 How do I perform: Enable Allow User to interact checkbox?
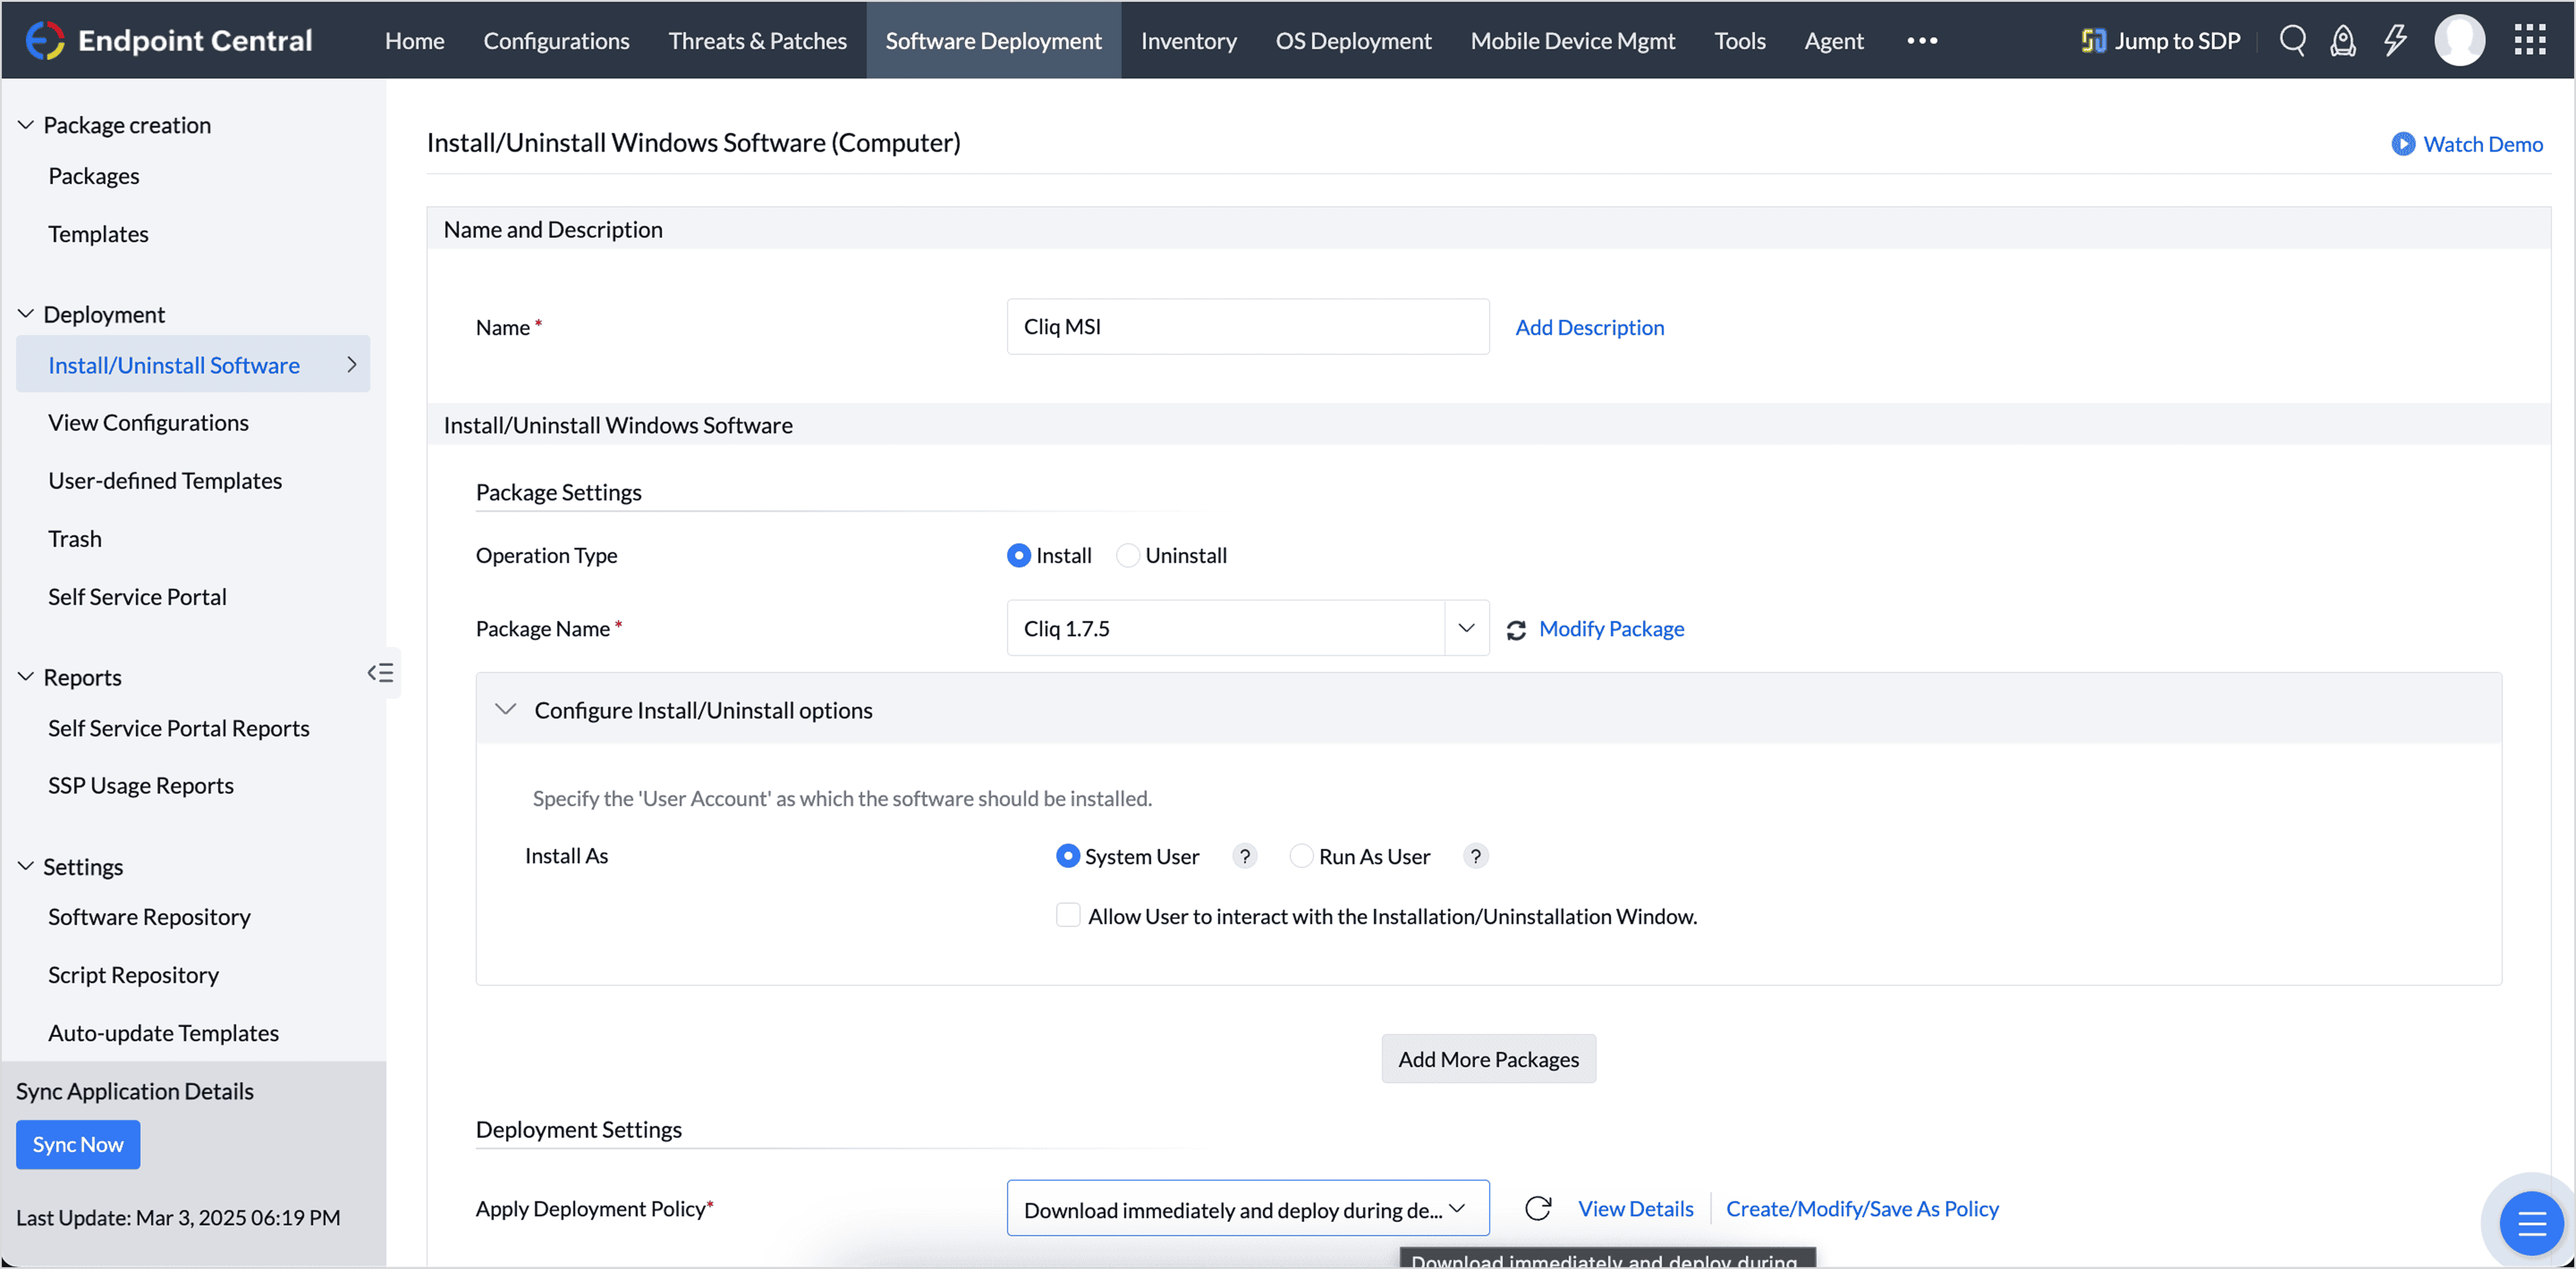tap(1067, 915)
